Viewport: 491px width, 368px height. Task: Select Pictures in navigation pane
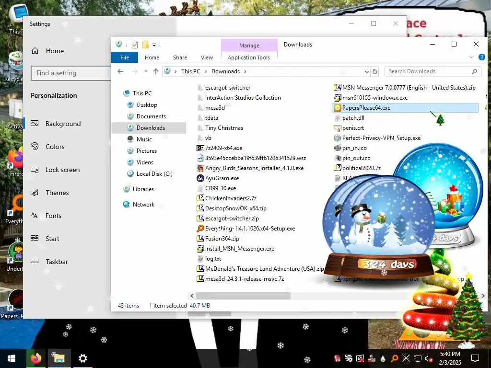click(146, 151)
